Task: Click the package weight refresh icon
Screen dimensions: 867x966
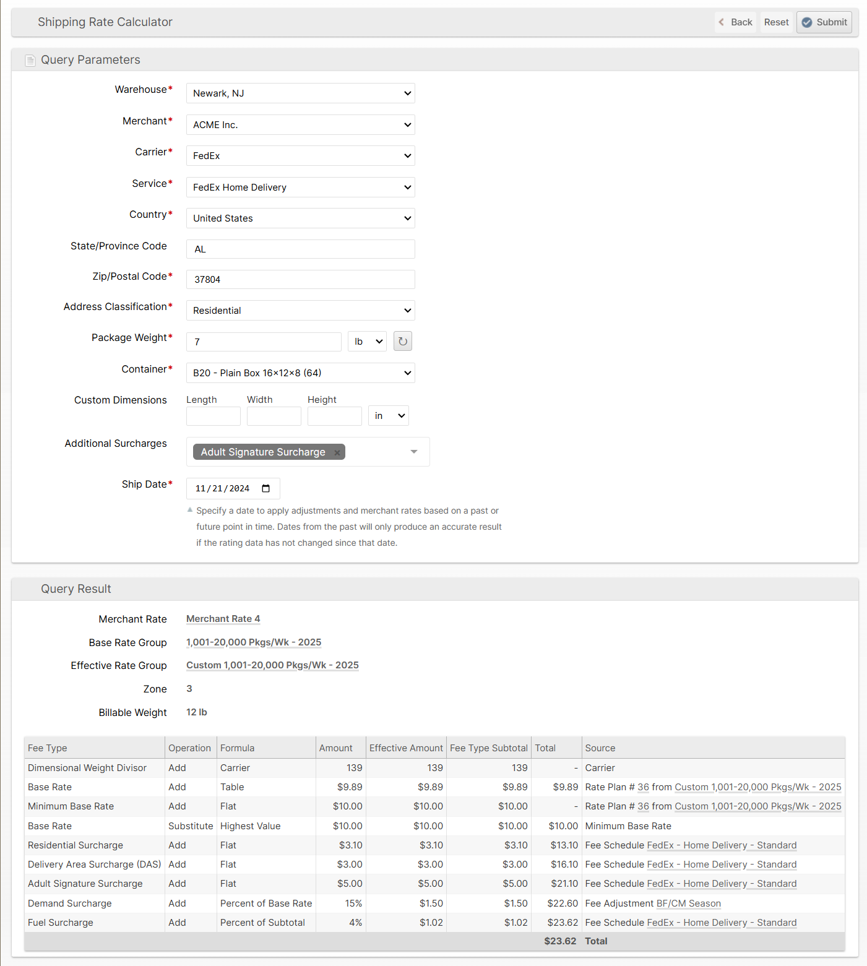Action: [402, 341]
